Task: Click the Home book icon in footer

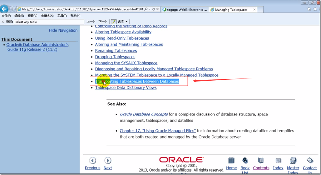Action: pos(231,160)
